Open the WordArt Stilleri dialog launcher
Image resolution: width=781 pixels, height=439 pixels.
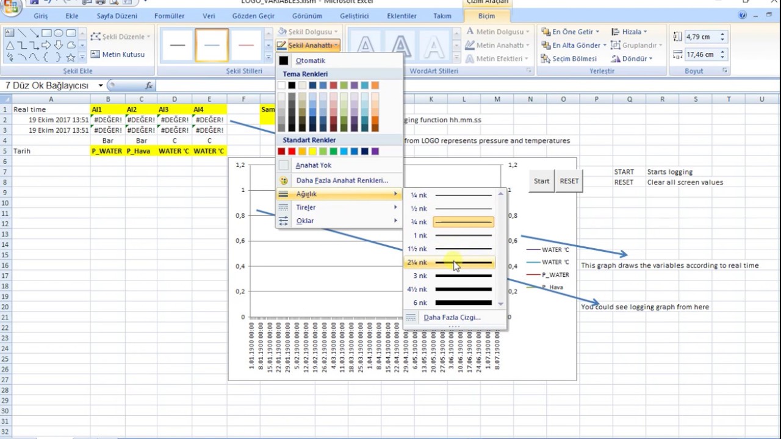529,71
